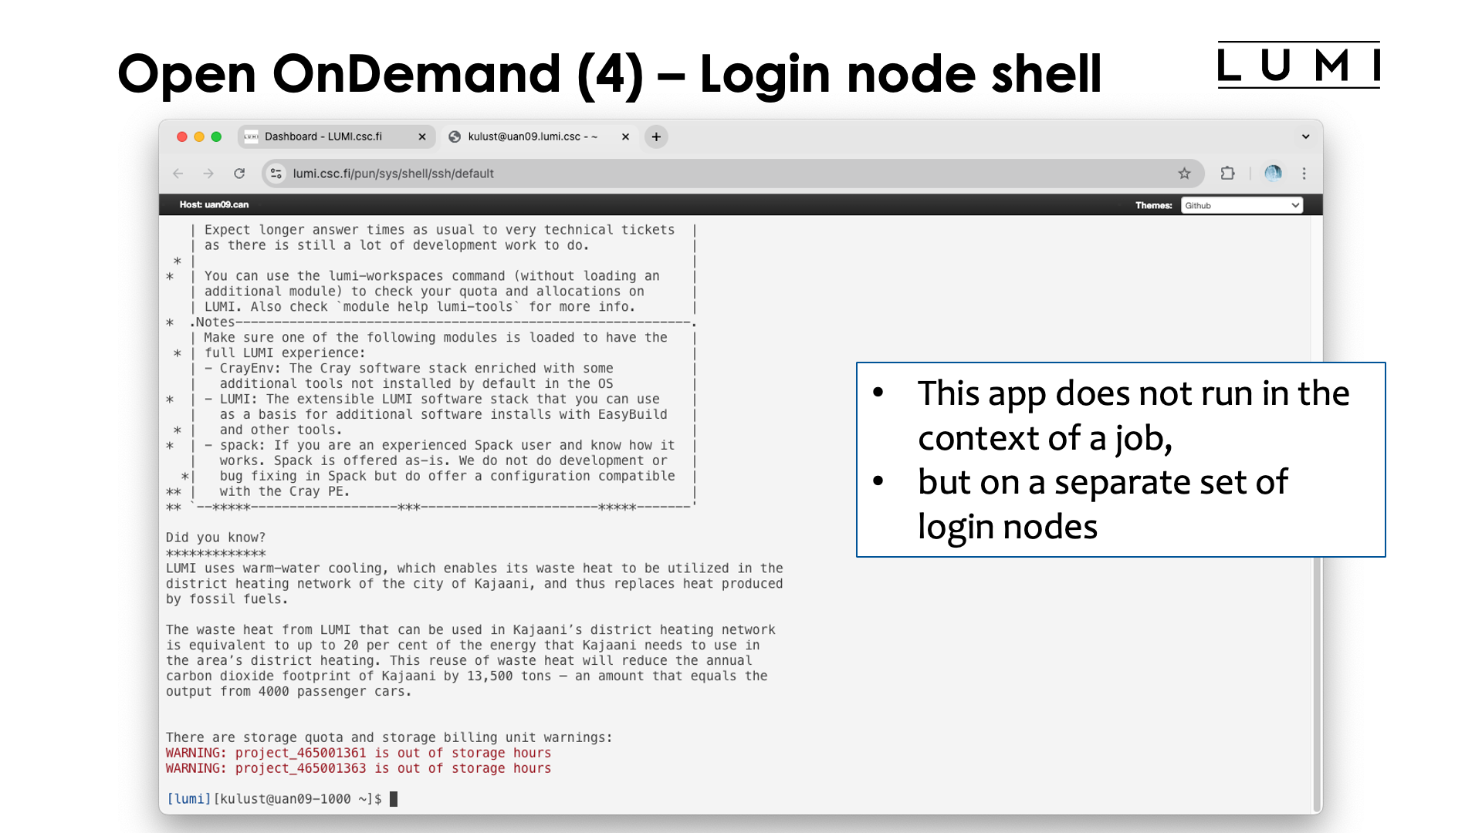Click the lumi.csc.fi address bar URL

(393, 174)
